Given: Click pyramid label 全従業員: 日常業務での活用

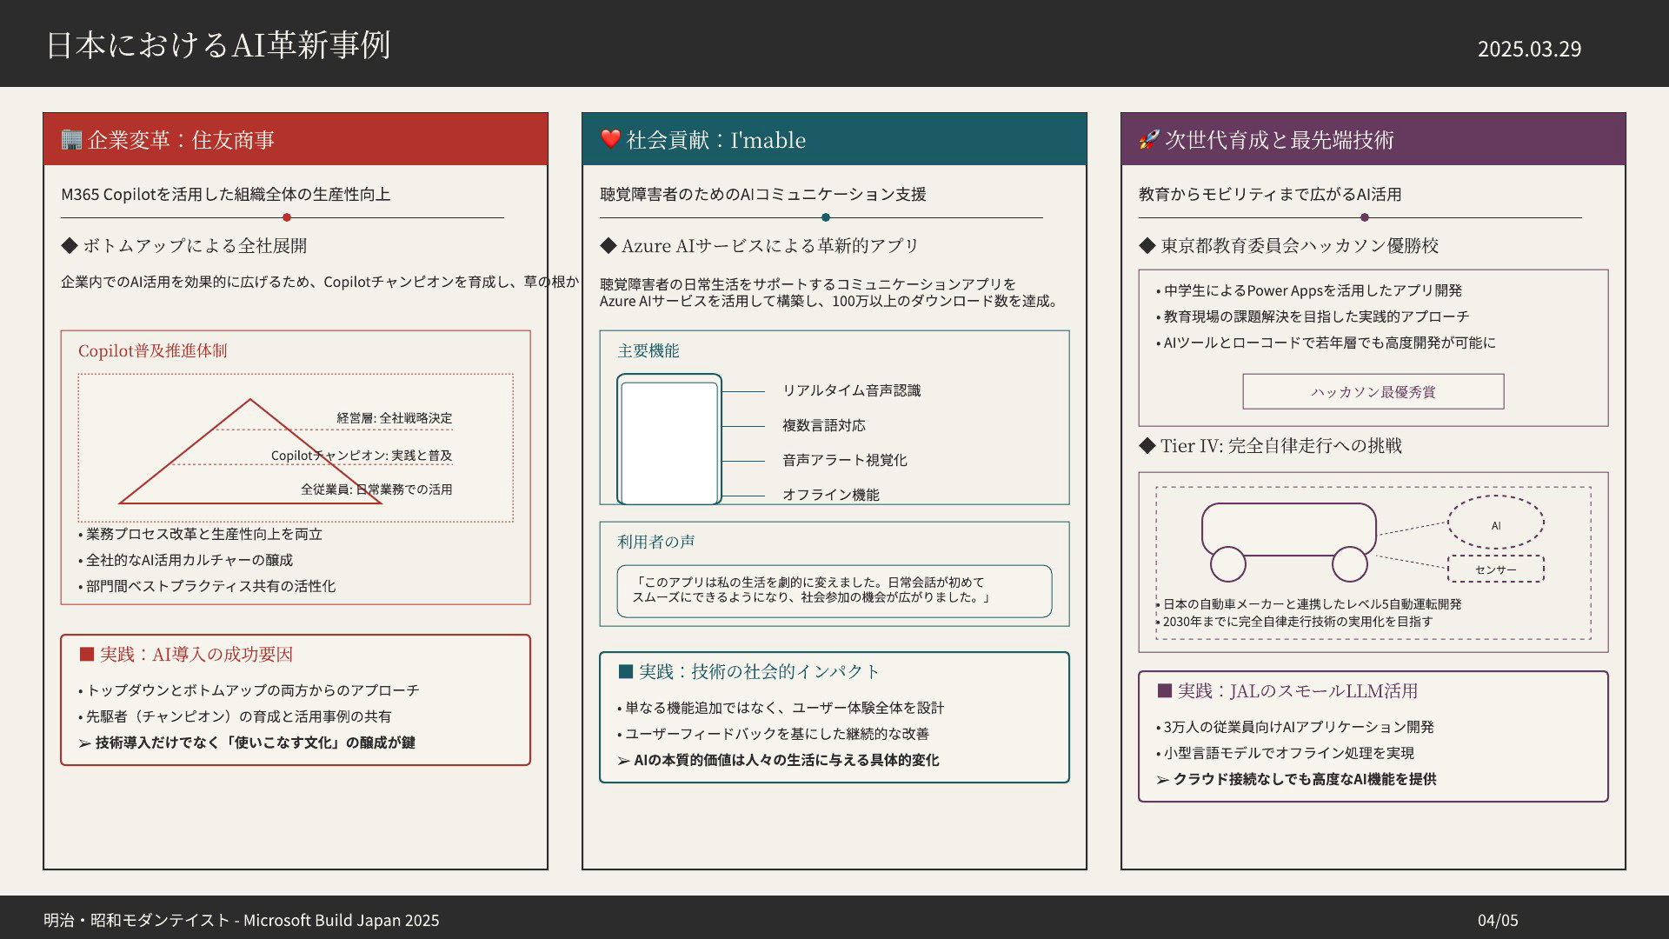Looking at the screenshot, I should click(x=376, y=489).
